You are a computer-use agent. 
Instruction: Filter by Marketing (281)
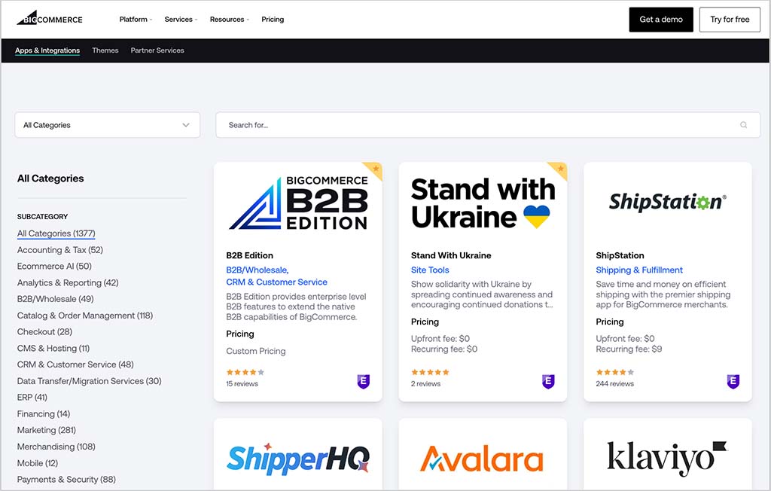(46, 430)
